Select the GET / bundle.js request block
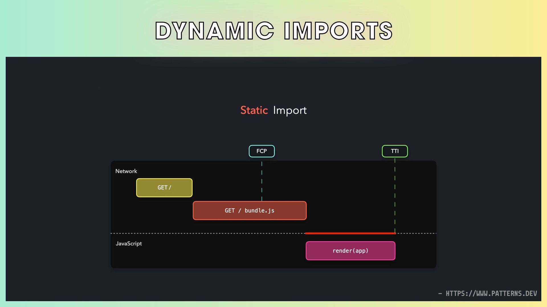The height and width of the screenshot is (307, 547). coord(250,211)
